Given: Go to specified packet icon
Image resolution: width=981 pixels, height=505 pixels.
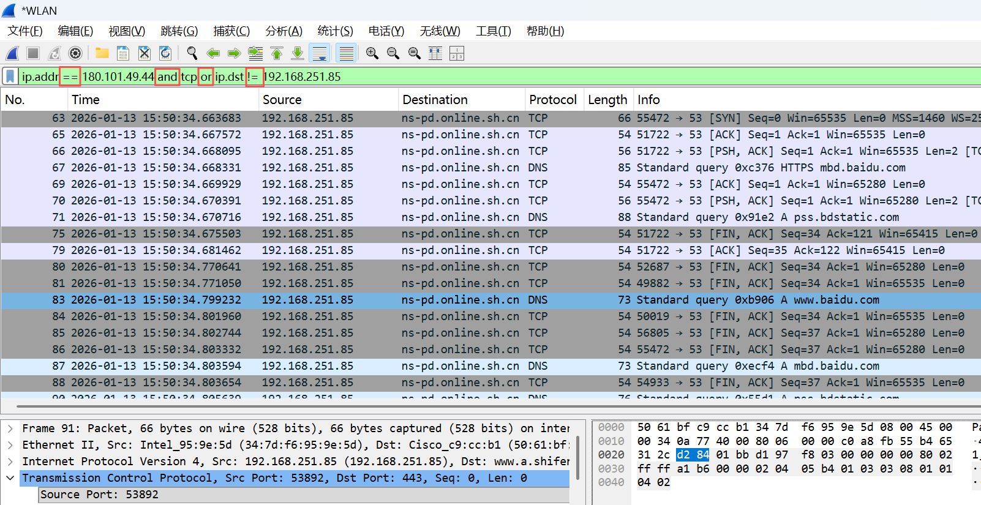Looking at the screenshot, I should tap(255, 53).
